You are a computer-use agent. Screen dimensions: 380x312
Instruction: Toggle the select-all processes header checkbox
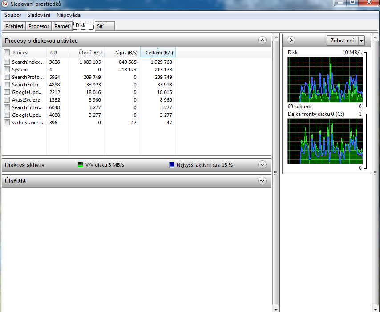(x=7, y=53)
